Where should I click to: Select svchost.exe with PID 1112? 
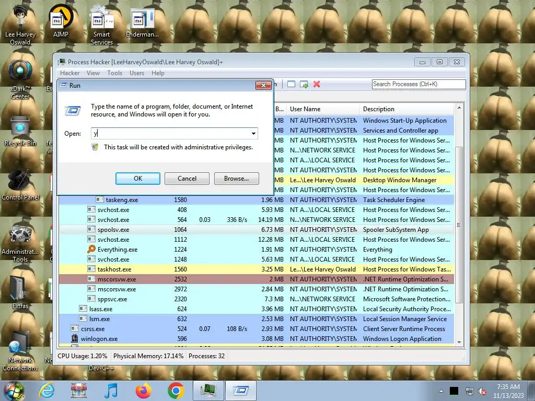[256, 239]
